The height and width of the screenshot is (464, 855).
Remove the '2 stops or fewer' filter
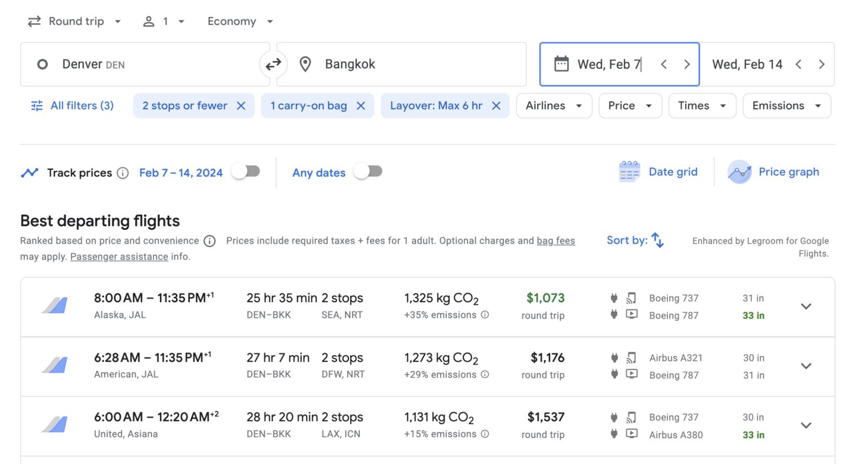pyautogui.click(x=241, y=105)
